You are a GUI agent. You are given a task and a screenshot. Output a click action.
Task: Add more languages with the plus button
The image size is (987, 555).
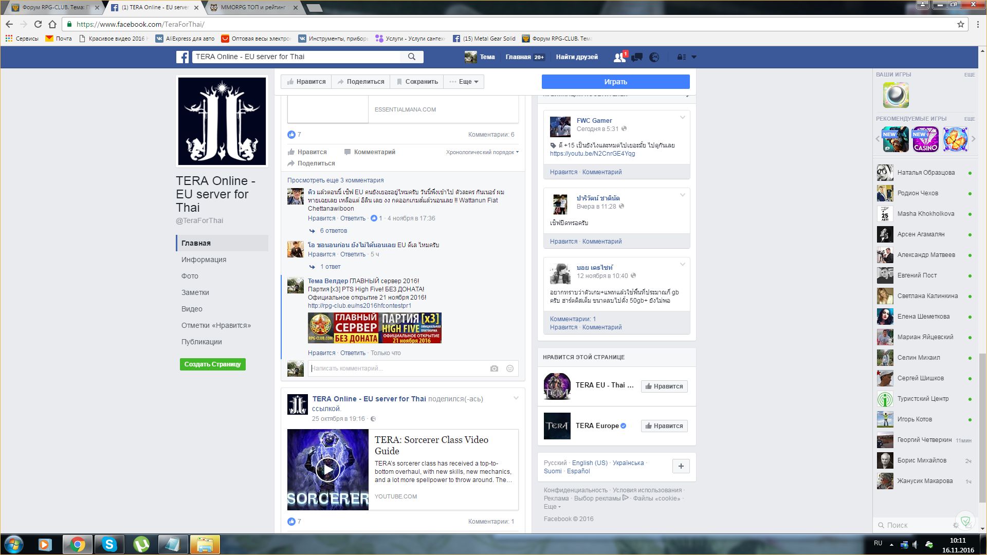pos(681,466)
